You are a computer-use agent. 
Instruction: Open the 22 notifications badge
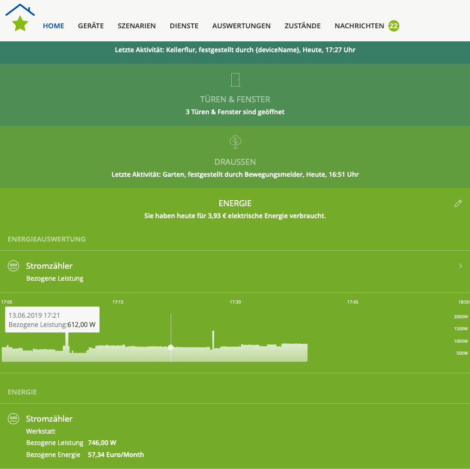click(x=394, y=26)
